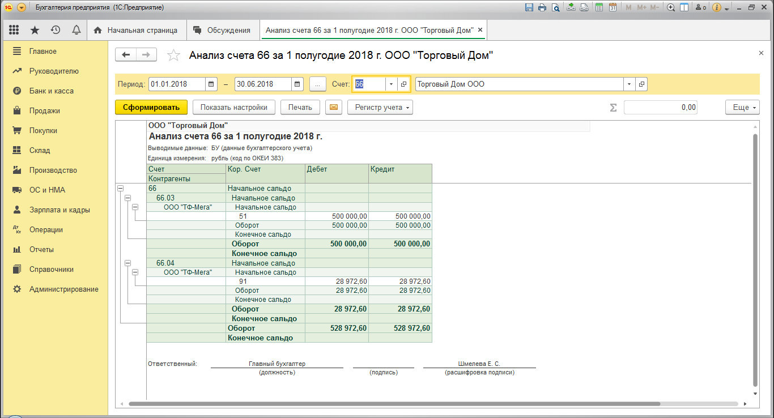Image resolution: width=774 pixels, height=418 pixels.
Task: Open organization Торговый Дом ООО dropdown arrow
Action: pyautogui.click(x=630, y=84)
